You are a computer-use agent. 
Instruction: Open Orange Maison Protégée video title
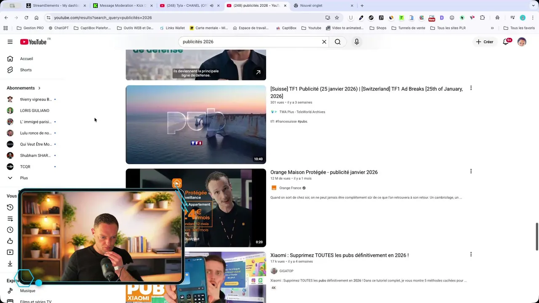(x=324, y=172)
